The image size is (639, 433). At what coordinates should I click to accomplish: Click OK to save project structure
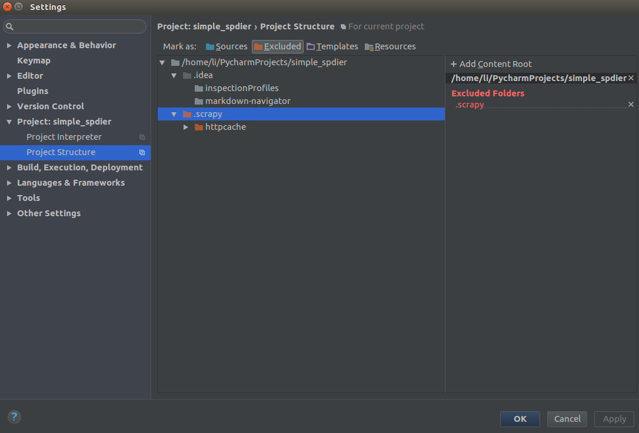tap(520, 419)
